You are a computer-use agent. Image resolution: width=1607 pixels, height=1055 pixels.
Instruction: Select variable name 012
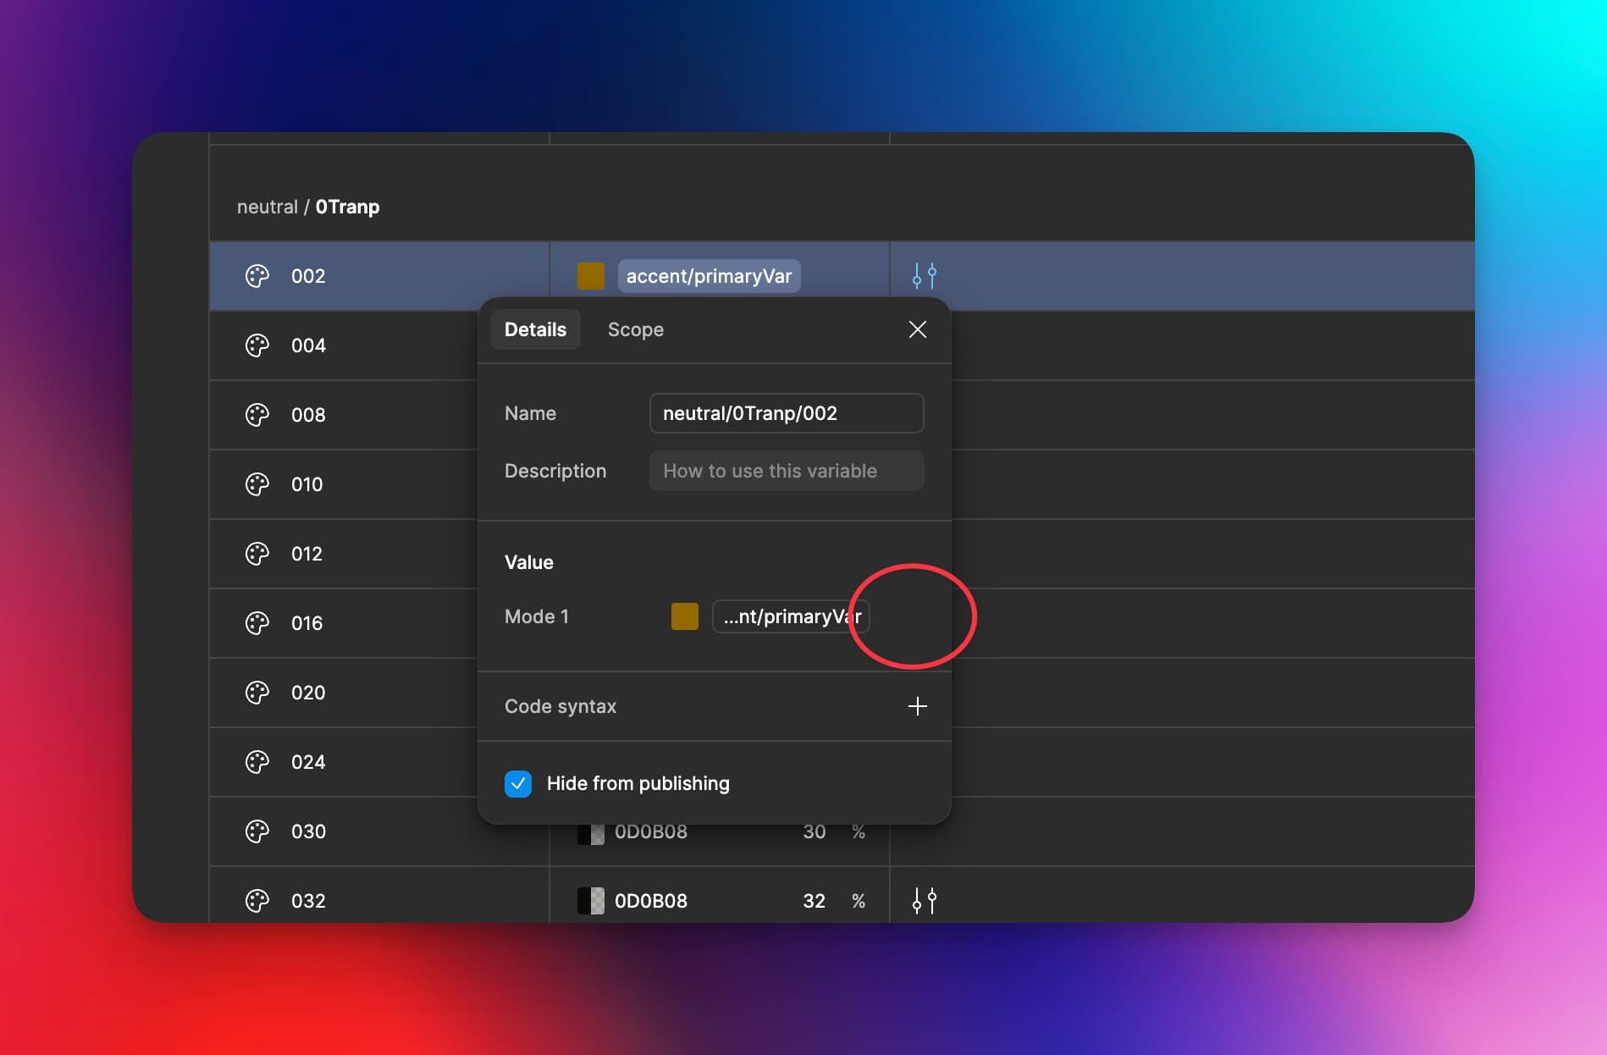click(x=307, y=554)
